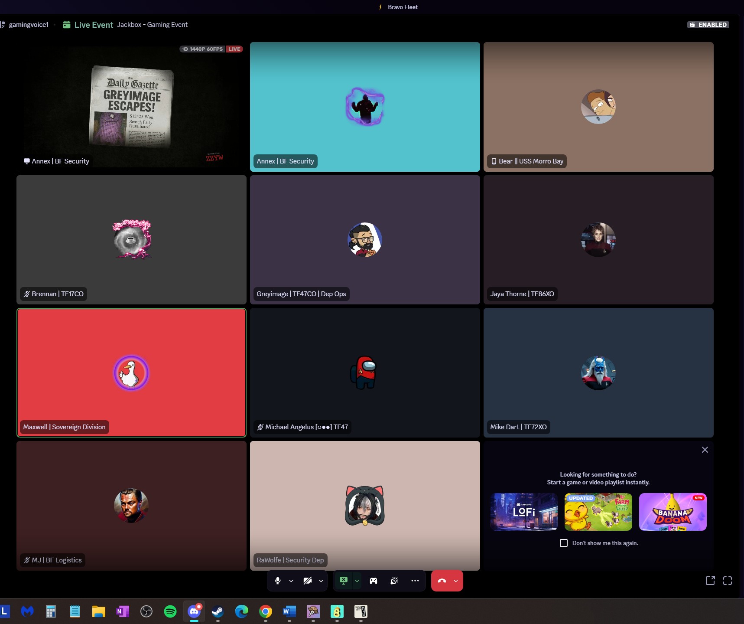
Task: Stop screen sharing with green monitor icon
Action: [344, 581]
